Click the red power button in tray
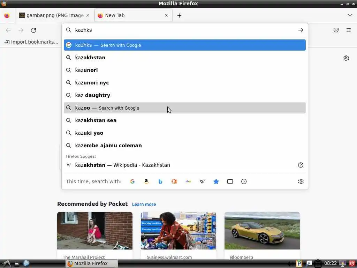 coord(352,263)
